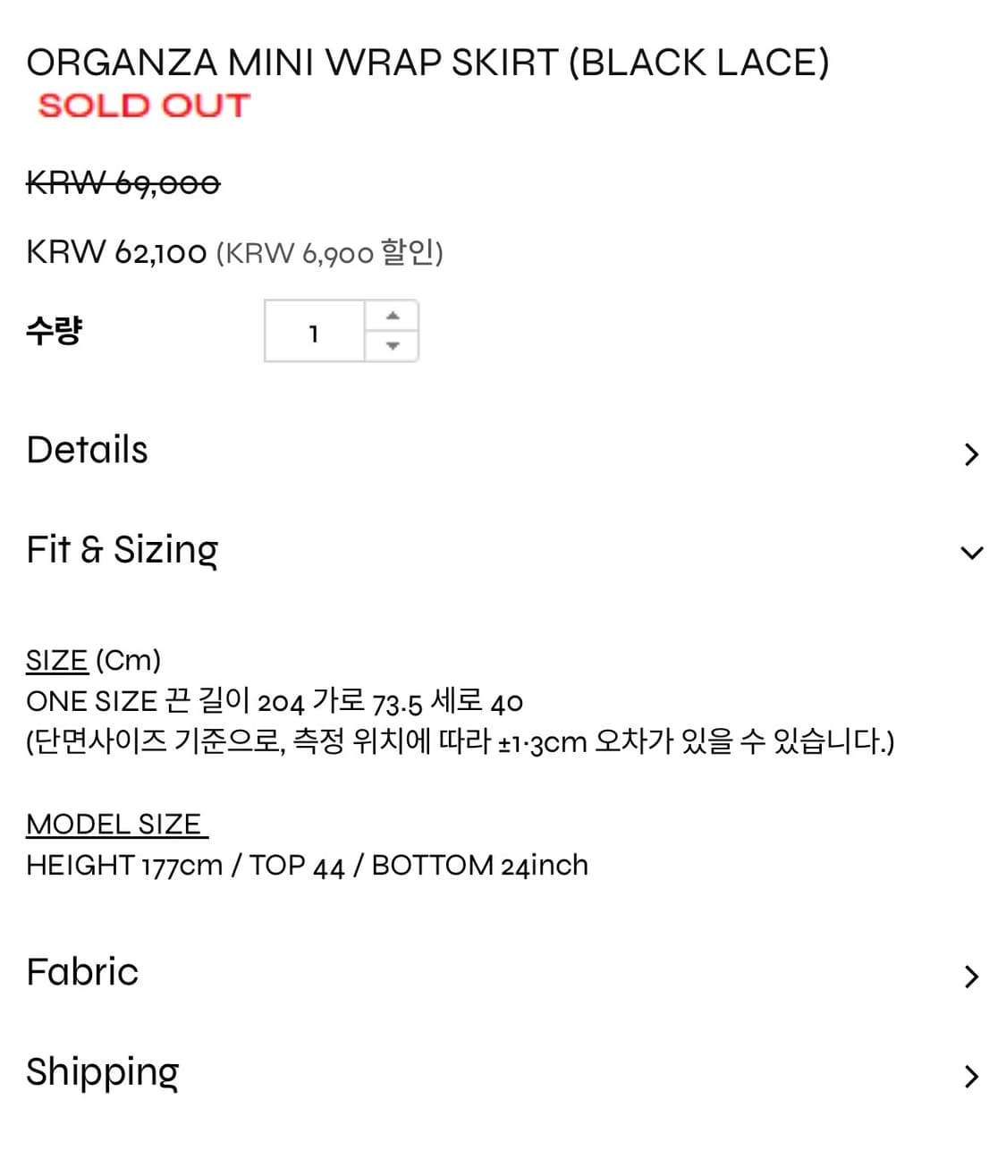This screenshot has height=1159, width=1006.
Task: Open the Details heading
Action: pos(88,450)
